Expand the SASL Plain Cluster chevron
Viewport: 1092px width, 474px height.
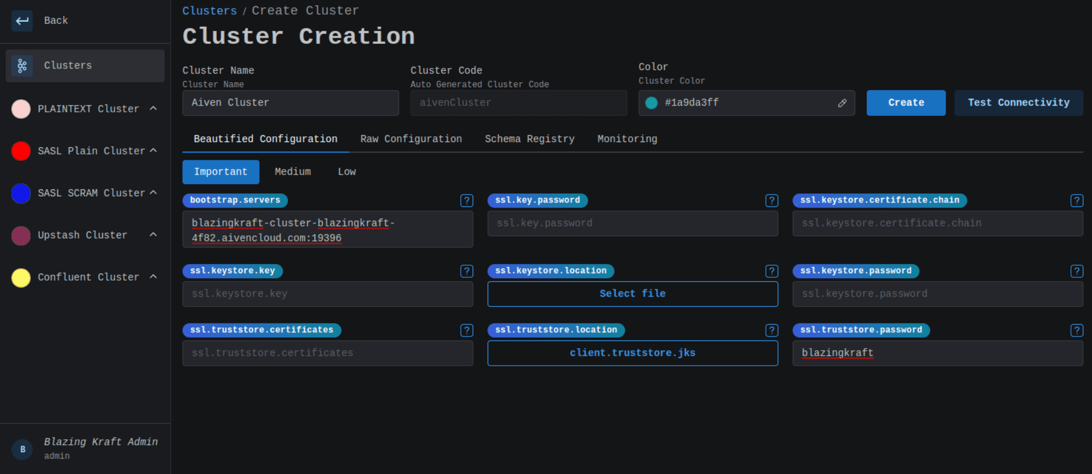coord(153,151)
